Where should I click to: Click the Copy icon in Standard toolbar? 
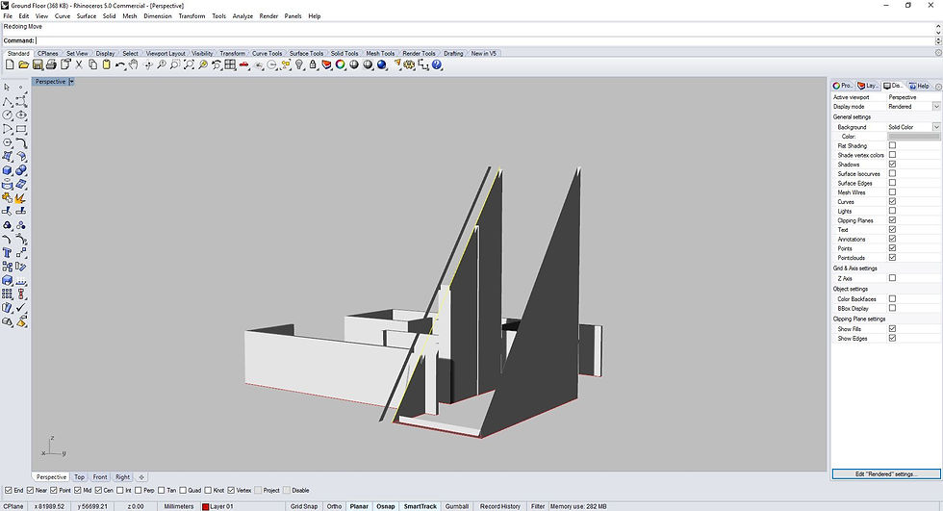92,64
